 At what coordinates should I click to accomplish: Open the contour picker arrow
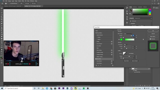click(x=126, y=53)
